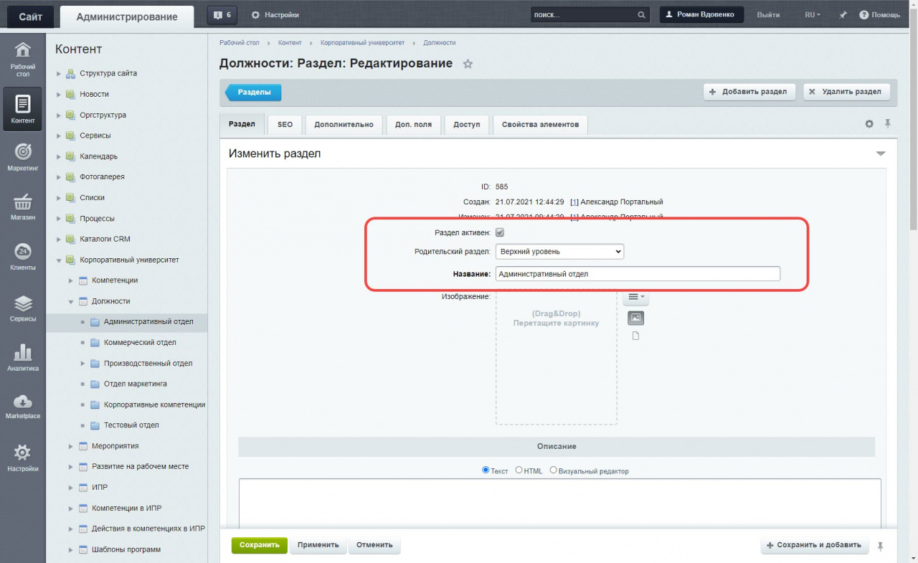
Task: Open the Рабочий стол sidebar icon
Action: [x=23, y=59]
